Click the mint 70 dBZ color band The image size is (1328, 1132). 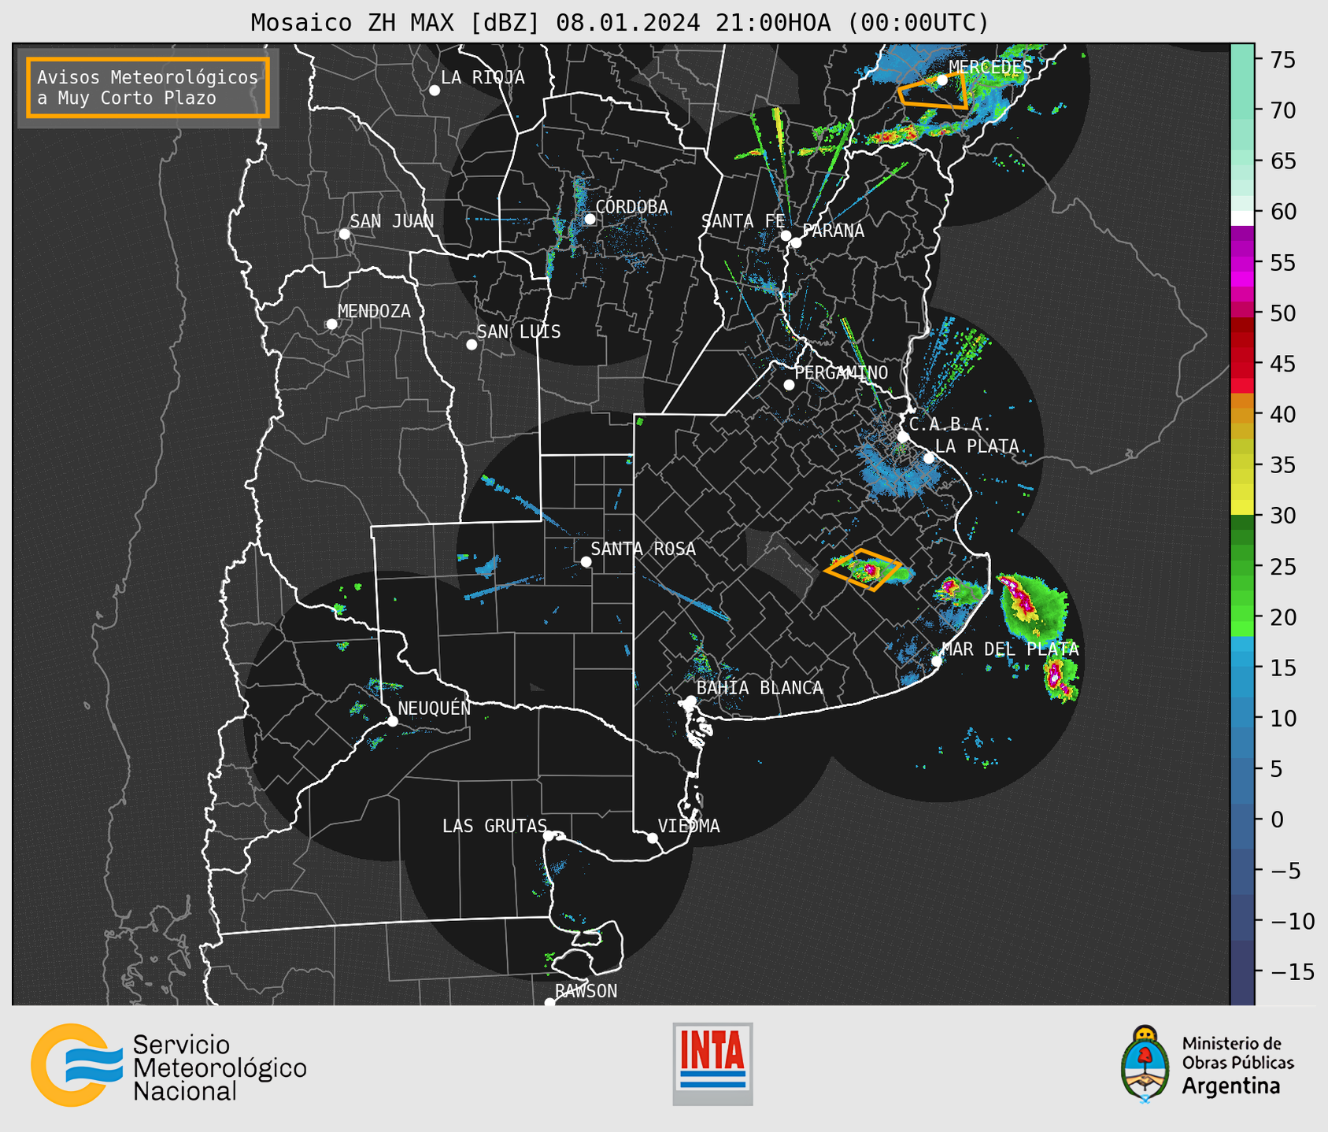tap(1242, 110)
